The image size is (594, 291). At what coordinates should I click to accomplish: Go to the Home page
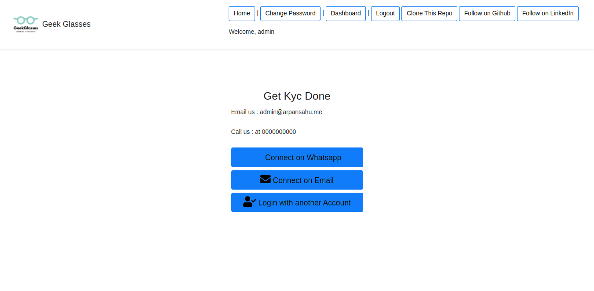pyautogui.click(x=242, y=14)
